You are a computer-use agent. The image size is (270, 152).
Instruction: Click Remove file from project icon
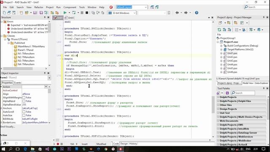[x=57, y=13]
